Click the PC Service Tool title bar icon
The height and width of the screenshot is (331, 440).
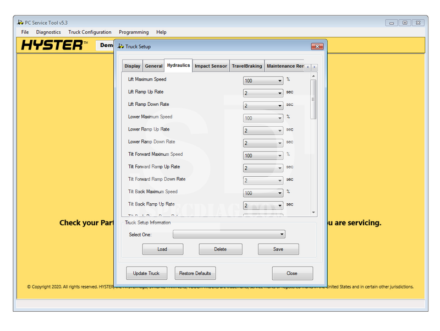[x=20, y=23]
